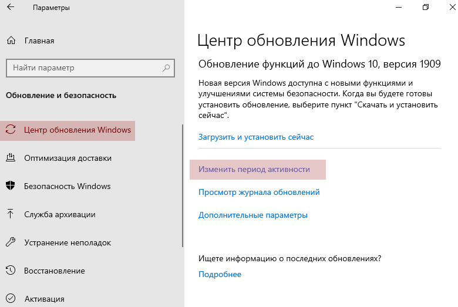The width and height of the screenshot is (458, 307).
Task: Click the Troubleshoot wrench icon
Action: [11, 242]
